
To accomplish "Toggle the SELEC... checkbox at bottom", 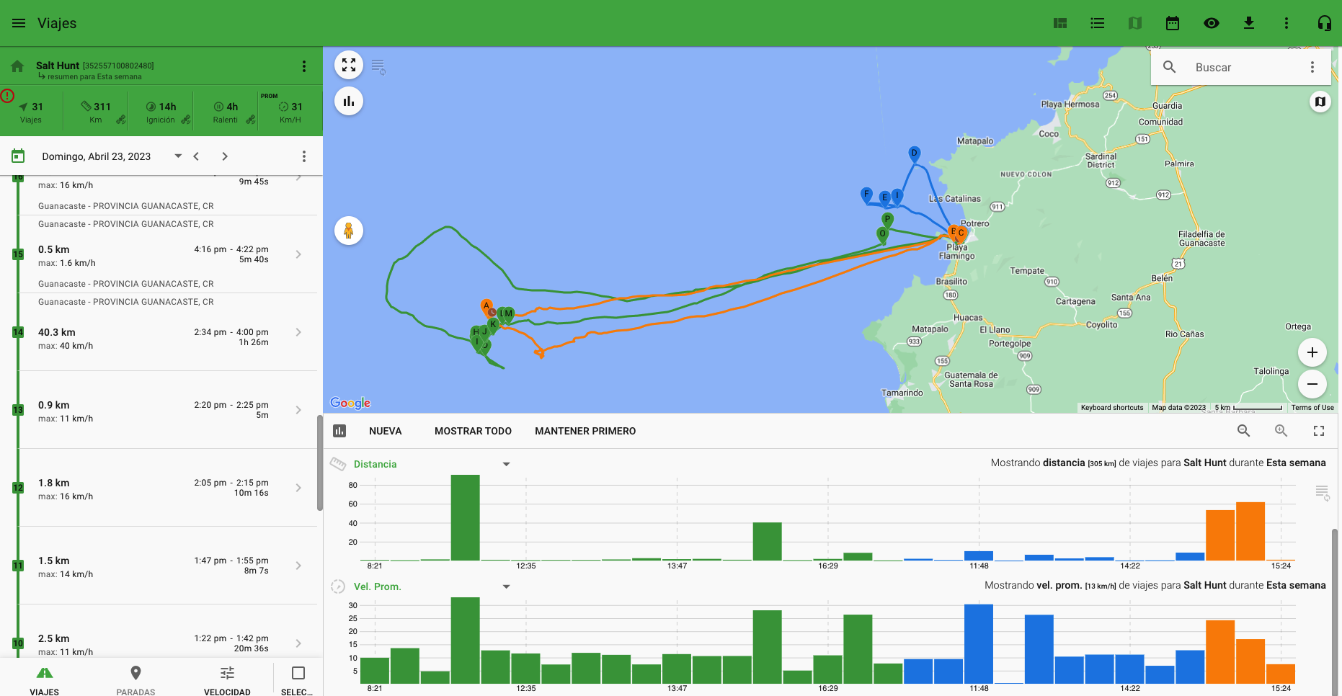I will point(298,674).
